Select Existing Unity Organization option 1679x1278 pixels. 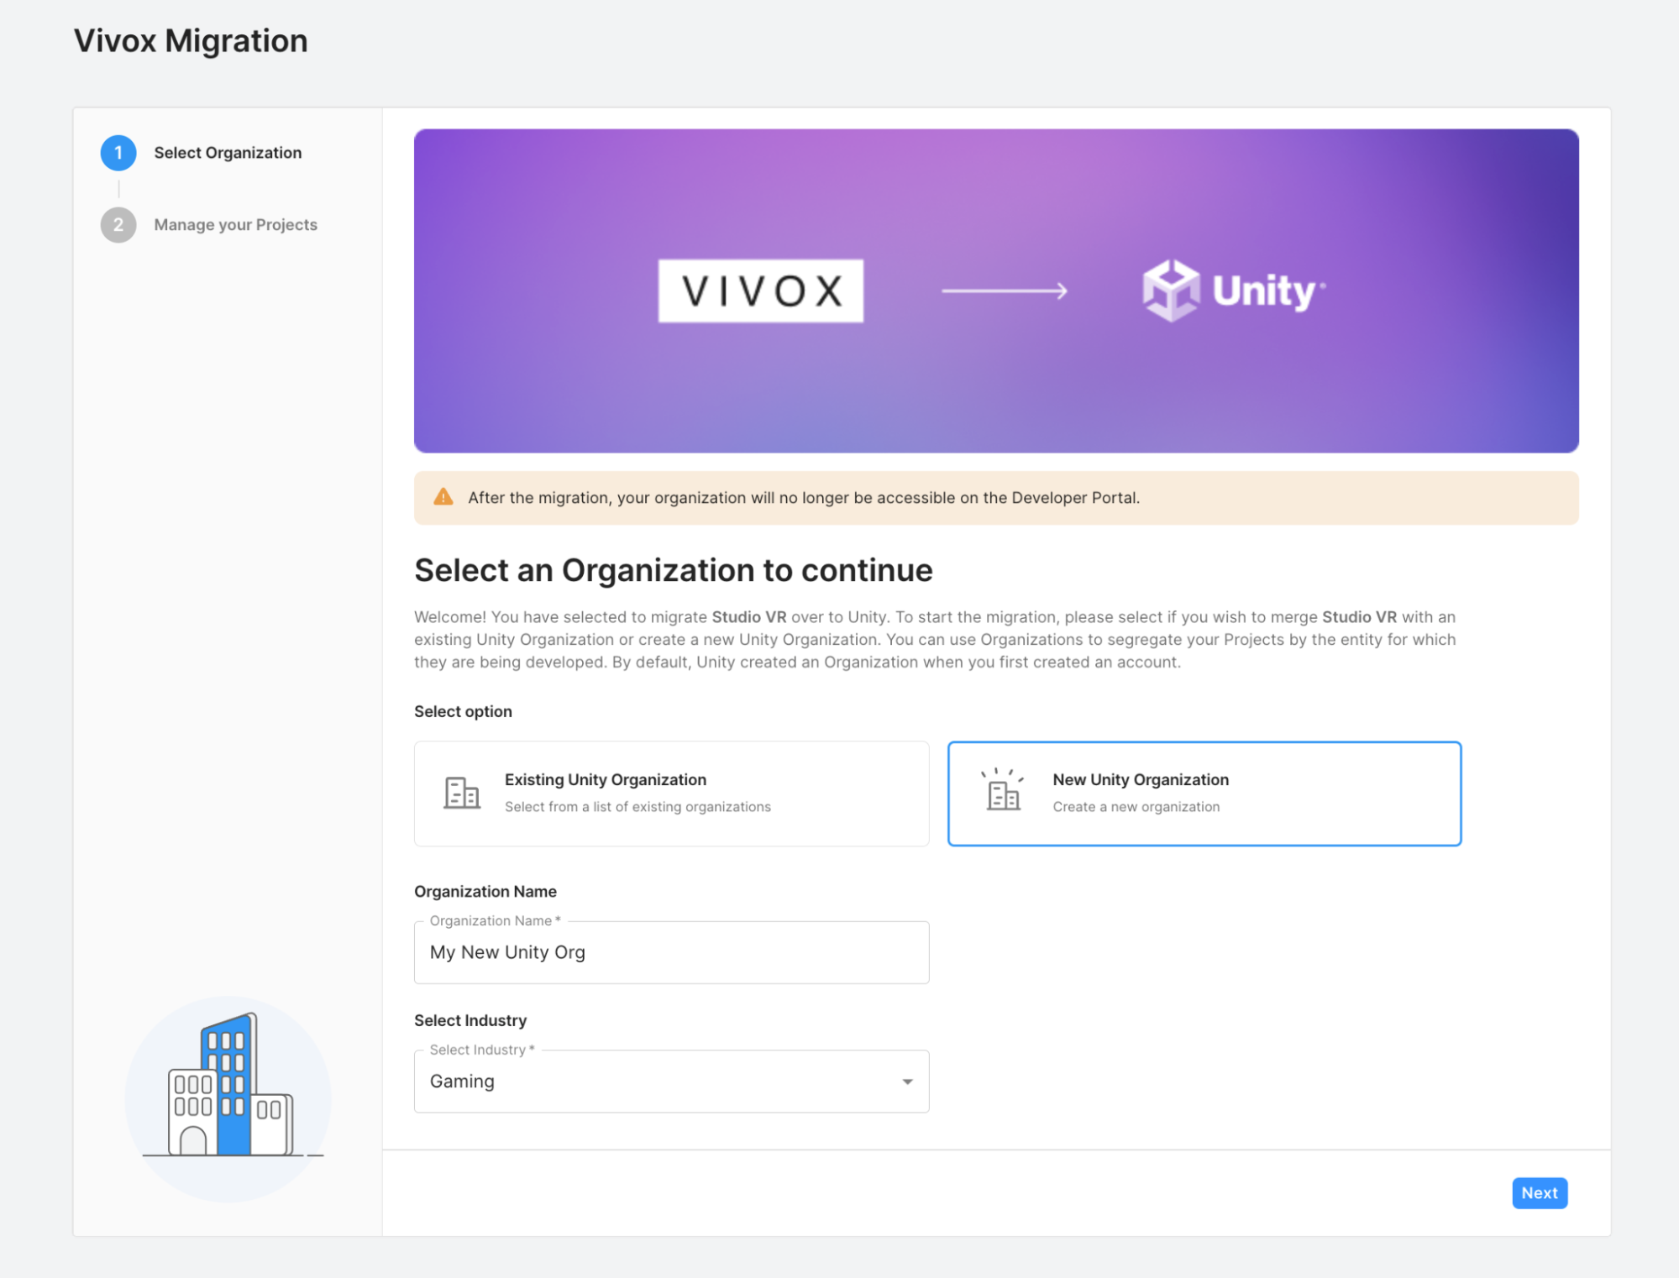(x=671, y=794)
